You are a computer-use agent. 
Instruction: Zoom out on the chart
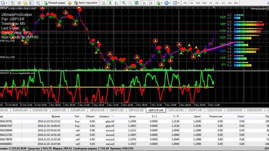(130, 3)
